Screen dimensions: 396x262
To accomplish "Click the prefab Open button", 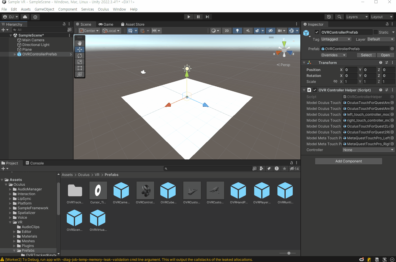I will click(385, 55).
